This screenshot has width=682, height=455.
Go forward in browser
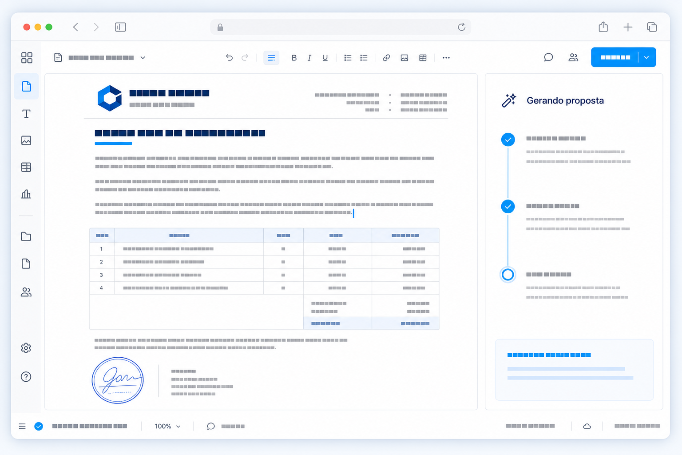96,27
